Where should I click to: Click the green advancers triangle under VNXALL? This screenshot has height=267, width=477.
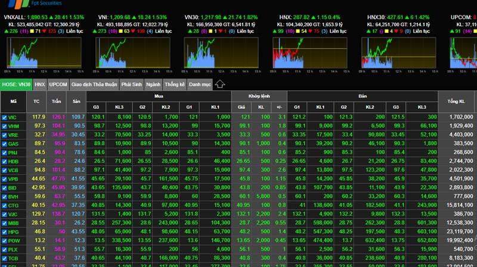click(5, 29)
